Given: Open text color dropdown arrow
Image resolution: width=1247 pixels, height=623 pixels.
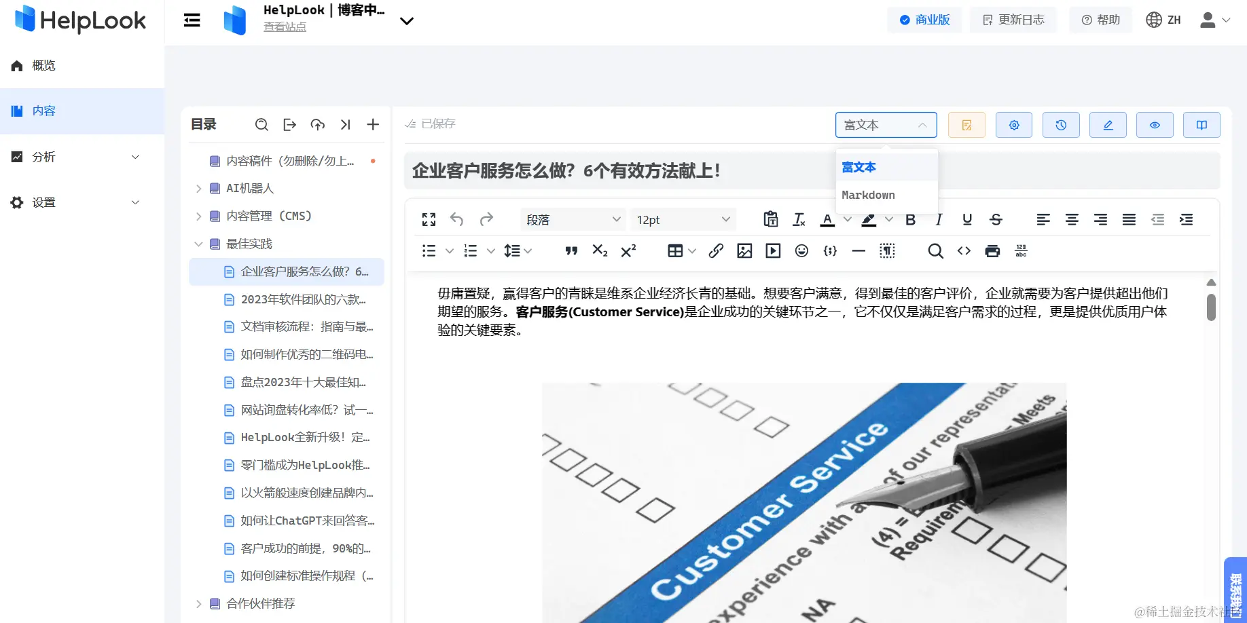Looking at the screenshot, I should pos(847,219).
